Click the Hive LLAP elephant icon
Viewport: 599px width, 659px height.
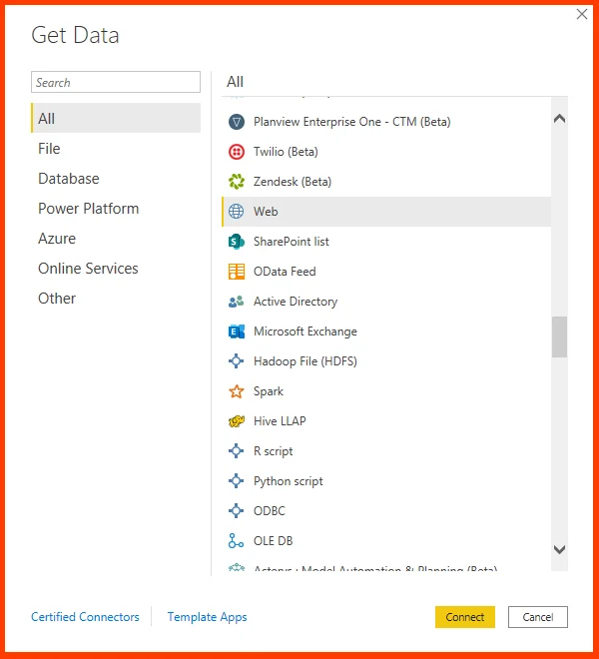[237, 421]
